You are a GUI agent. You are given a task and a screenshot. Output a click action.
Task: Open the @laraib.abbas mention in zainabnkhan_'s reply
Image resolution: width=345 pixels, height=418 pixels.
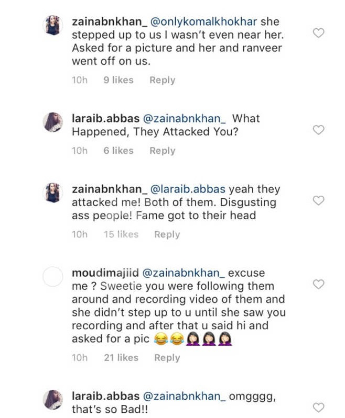(x=188, y=189)
